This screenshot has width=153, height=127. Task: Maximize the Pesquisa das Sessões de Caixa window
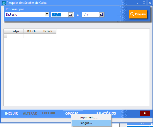click(x=144, y=3)
